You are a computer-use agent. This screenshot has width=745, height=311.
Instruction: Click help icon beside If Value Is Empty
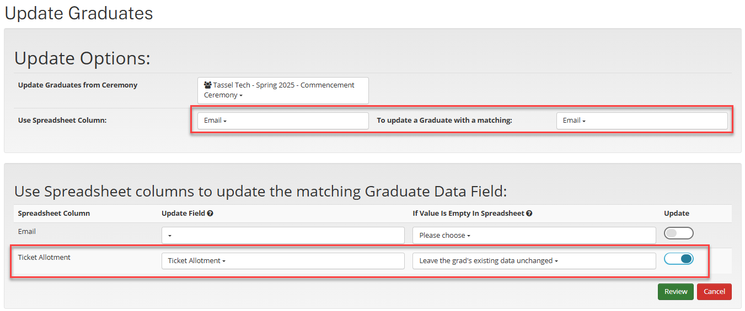[x=529, y=214]
